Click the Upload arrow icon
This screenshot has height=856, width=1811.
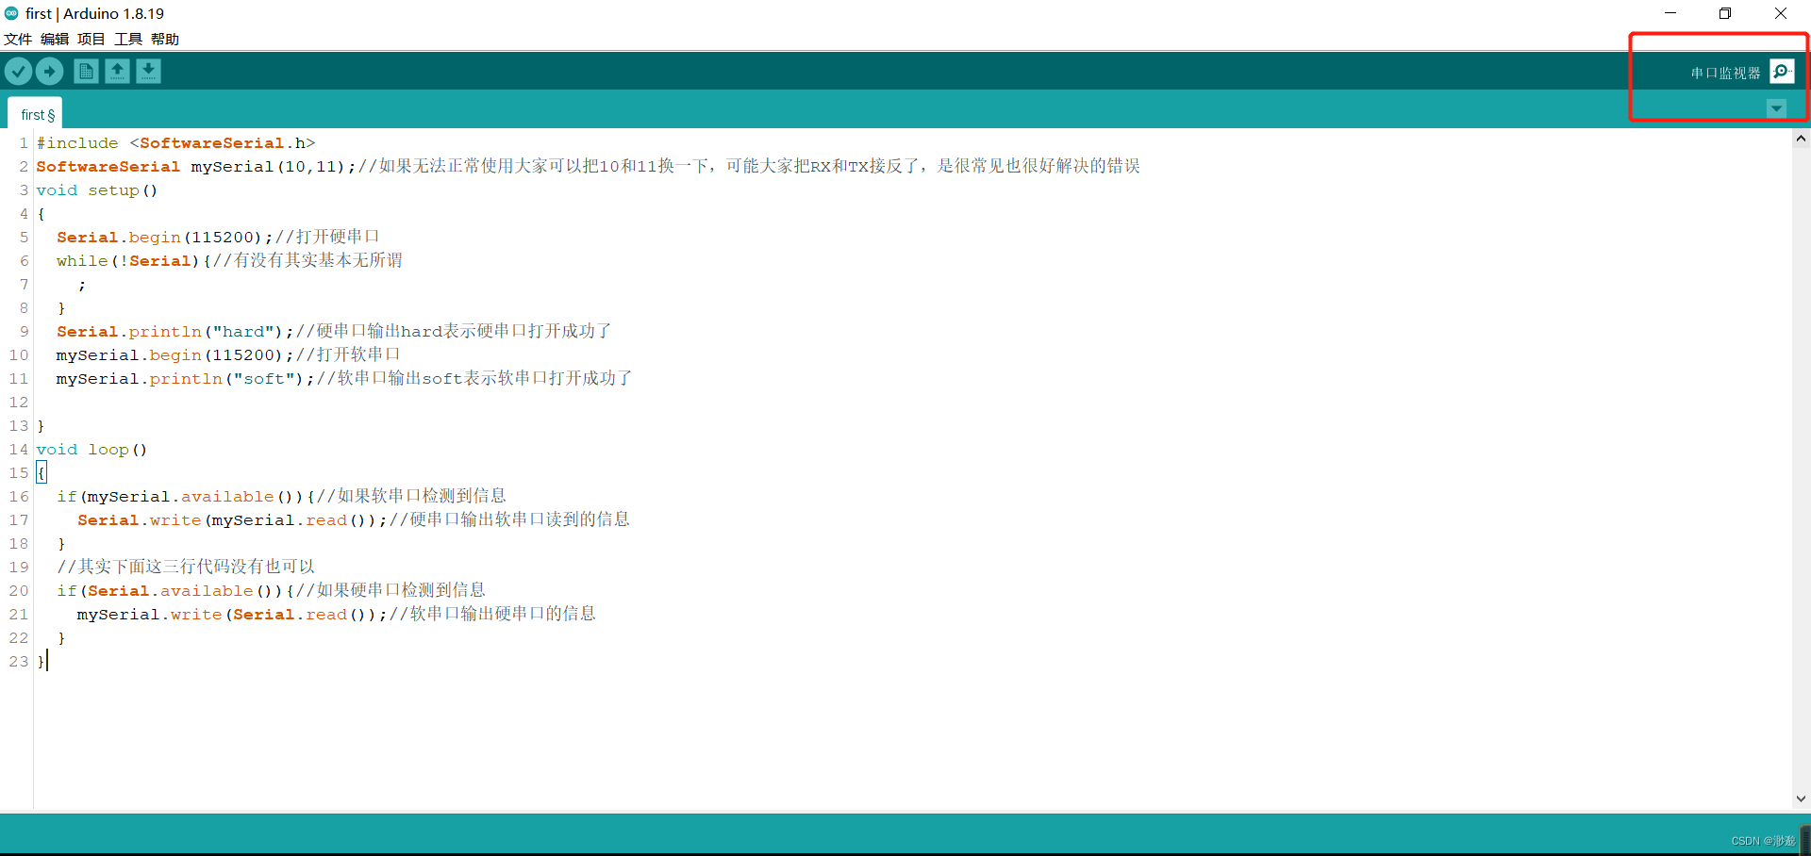pos(49,71)
